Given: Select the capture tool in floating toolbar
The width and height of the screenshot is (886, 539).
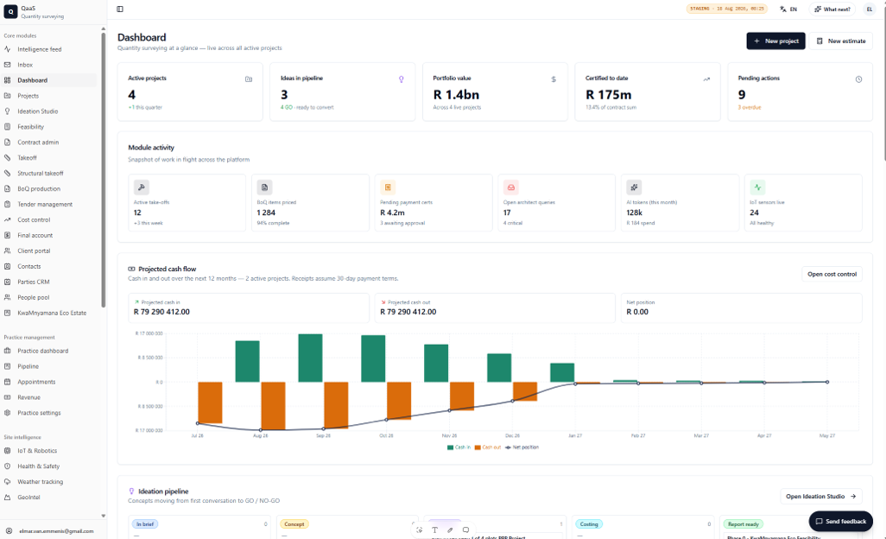Looking at the screenshot, I should click(x=420, y=530).
